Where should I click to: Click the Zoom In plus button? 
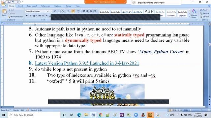click(209, 110)
